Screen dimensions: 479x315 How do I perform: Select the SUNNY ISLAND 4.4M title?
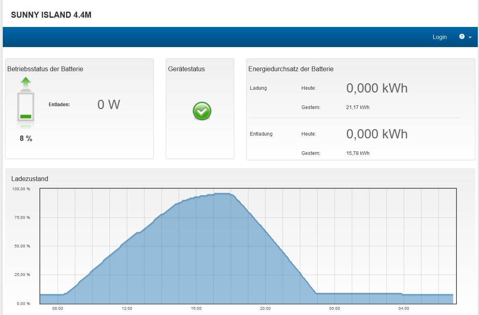tap(51, 15)
